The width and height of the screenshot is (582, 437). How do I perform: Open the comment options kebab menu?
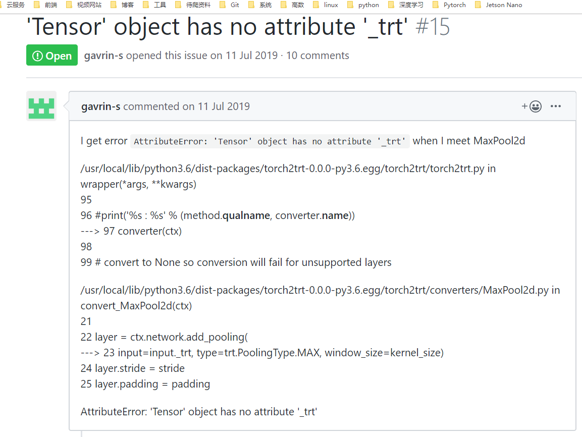click(556, 106)
